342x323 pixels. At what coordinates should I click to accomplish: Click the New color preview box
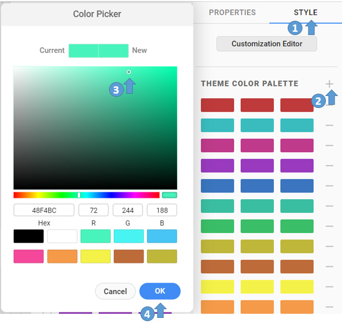pyautogui.click(x=113, y=51)
